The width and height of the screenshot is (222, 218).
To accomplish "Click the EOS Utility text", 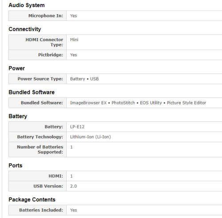I will pos(151,103).
